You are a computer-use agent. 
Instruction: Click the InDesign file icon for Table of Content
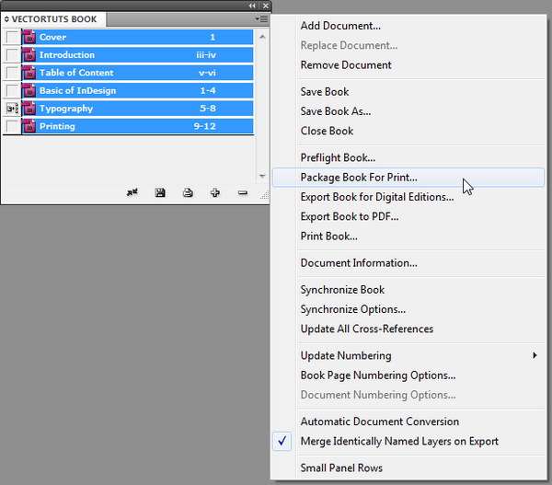[x=29, y=73]
